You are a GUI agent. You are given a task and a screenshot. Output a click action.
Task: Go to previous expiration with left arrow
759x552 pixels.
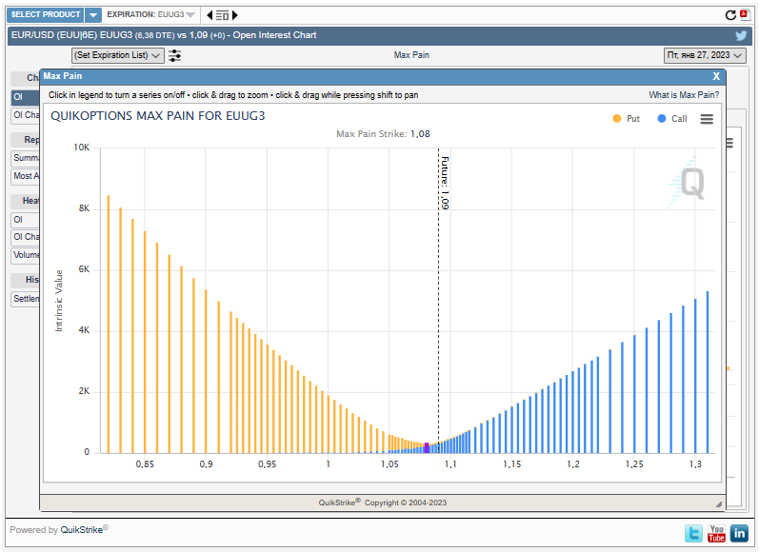(210, 15)
